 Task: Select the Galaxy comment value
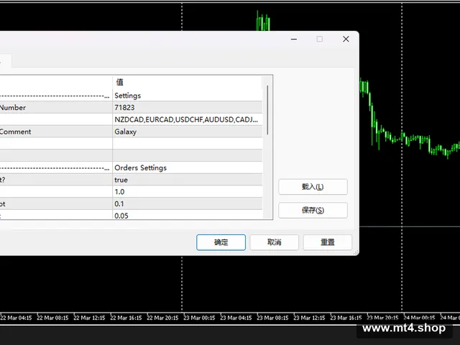187,132
